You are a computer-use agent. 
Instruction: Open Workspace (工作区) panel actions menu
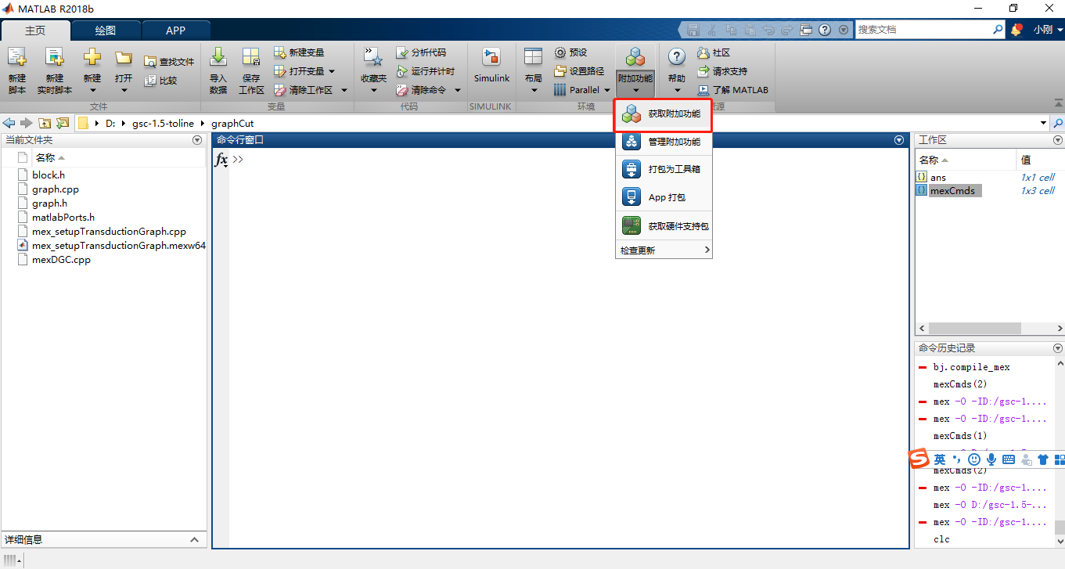click(x=1058, y=140)
